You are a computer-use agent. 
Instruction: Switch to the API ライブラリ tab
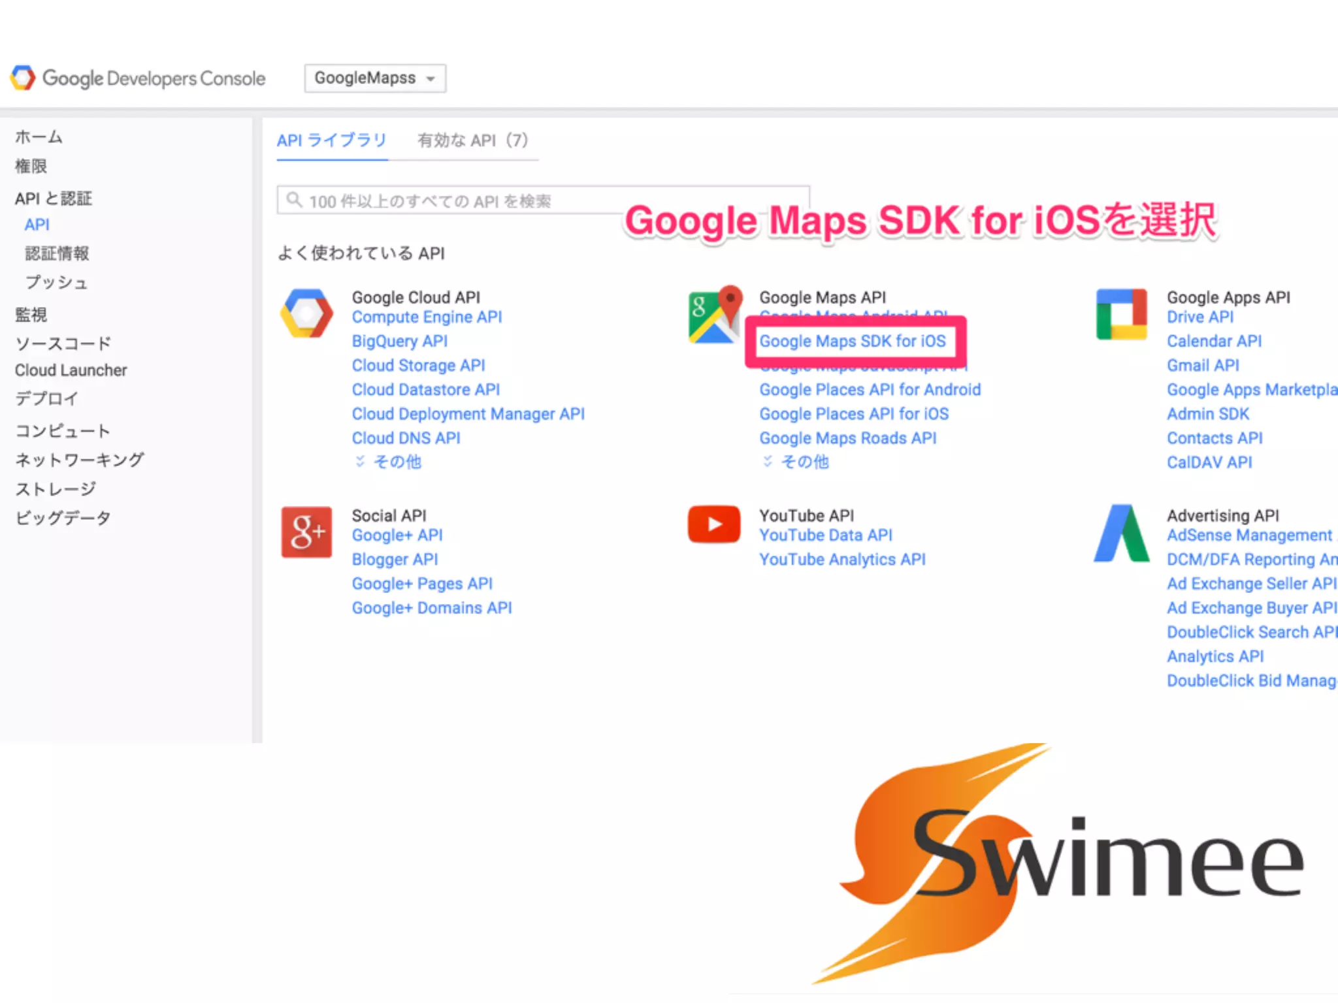coord(332,140)
